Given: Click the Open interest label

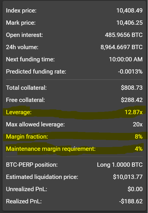Looking at the screenshot, I should pyautogui.click(x=24, y=35).
